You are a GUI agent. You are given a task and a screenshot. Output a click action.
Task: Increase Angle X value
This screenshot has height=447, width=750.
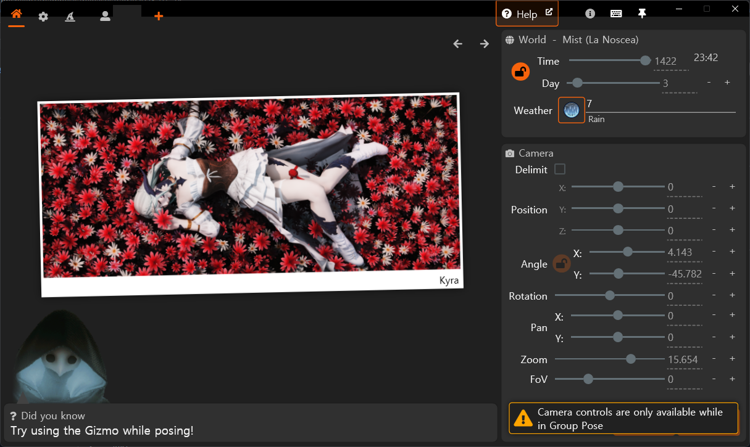point(732,252)
